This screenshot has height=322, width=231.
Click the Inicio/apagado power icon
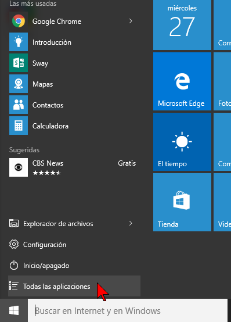click(x=14, y=265)
